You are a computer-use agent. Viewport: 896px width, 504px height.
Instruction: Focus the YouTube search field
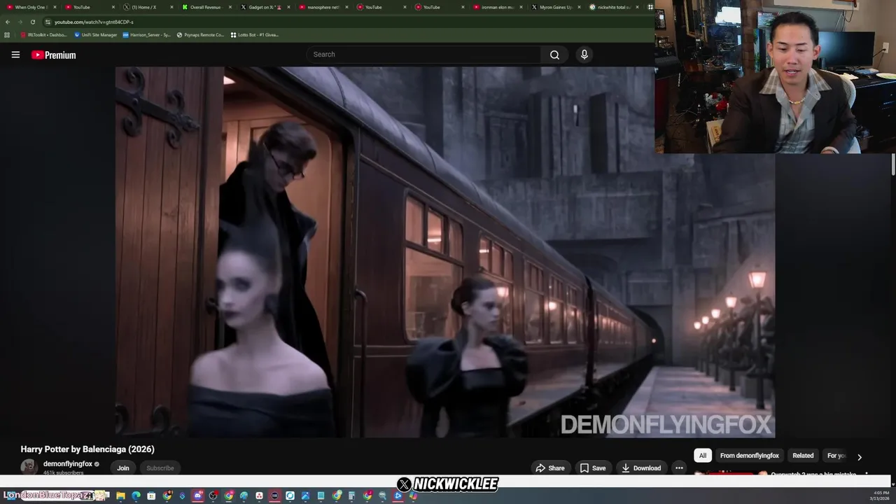(423, 55)
